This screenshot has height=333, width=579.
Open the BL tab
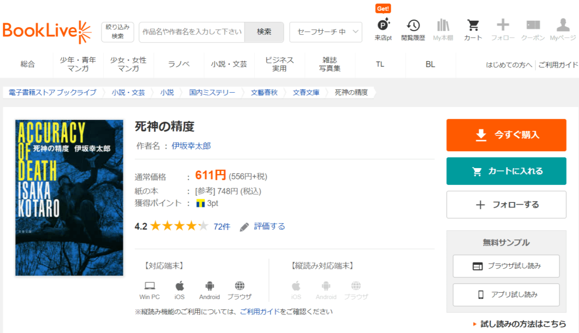pyautogui.click(x=430, y=64)
